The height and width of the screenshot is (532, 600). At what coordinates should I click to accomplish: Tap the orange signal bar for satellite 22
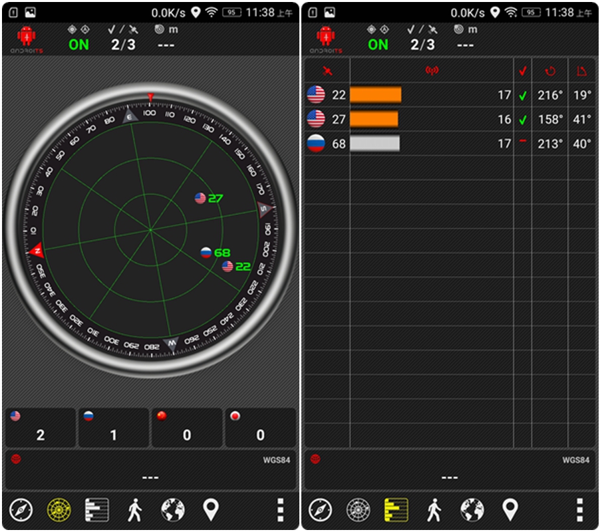click(376, 95)
